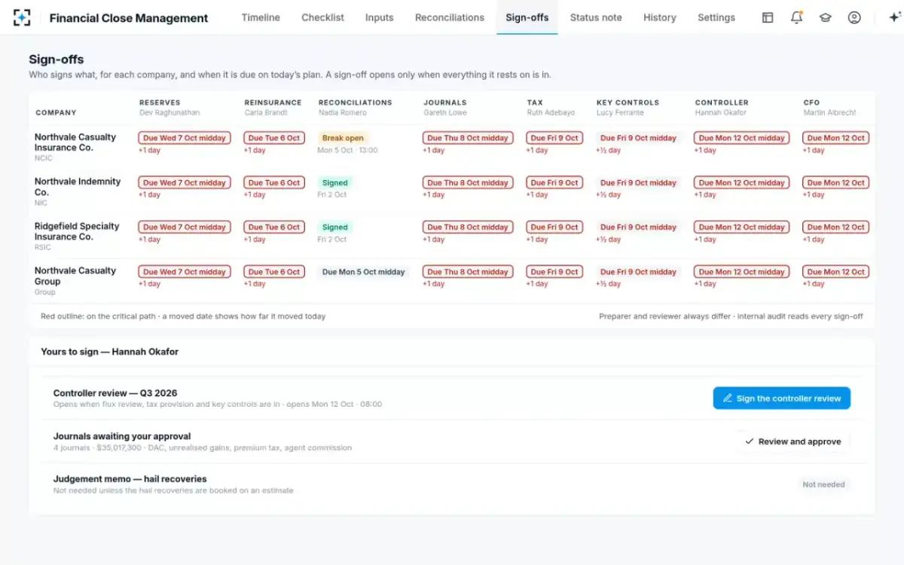Click Sign the controller review button

click(x=781, y=399)
